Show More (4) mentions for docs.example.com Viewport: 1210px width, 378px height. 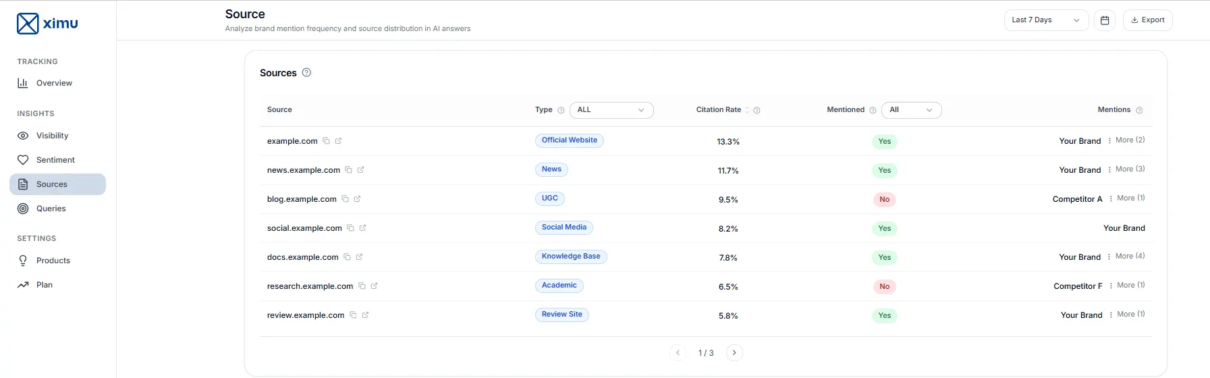click(1130, 256)
